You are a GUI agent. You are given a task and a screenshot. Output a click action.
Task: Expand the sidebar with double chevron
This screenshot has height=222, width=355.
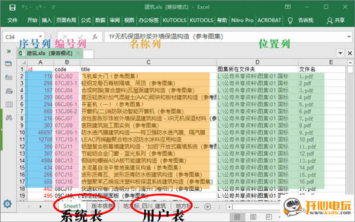[9, 52]
